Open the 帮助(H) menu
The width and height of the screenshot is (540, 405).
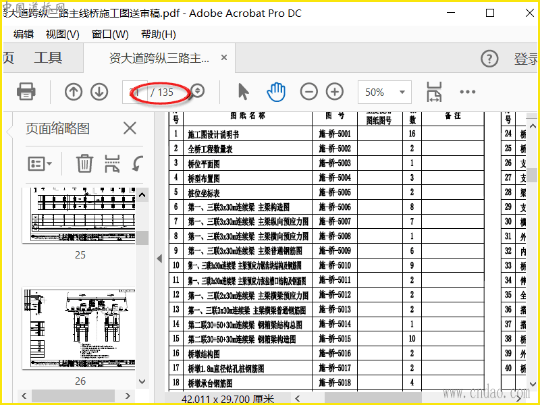tap(159, 34)
